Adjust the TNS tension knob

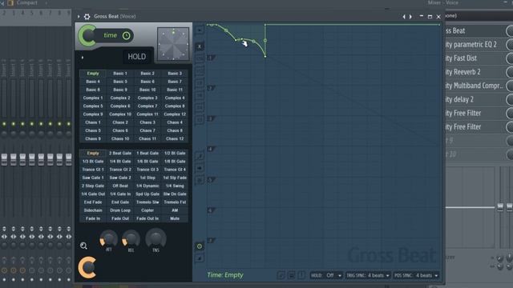tap(156, 238)
